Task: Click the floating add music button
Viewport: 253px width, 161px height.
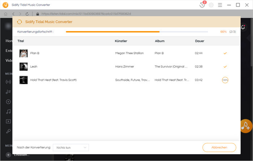Action: 245,126
